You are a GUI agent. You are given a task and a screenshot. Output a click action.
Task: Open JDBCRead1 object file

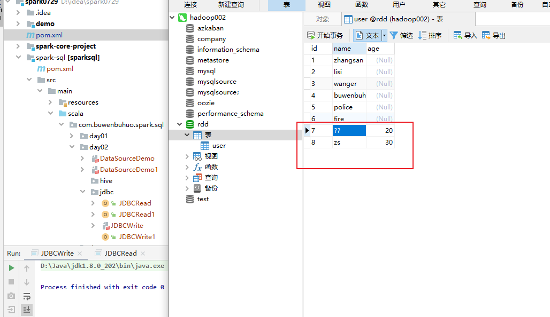tap(137, 214)
